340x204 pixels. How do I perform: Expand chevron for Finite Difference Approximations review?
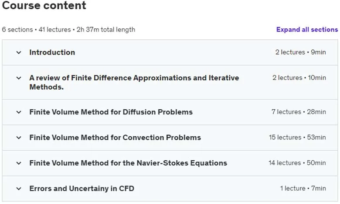(19, 78)
